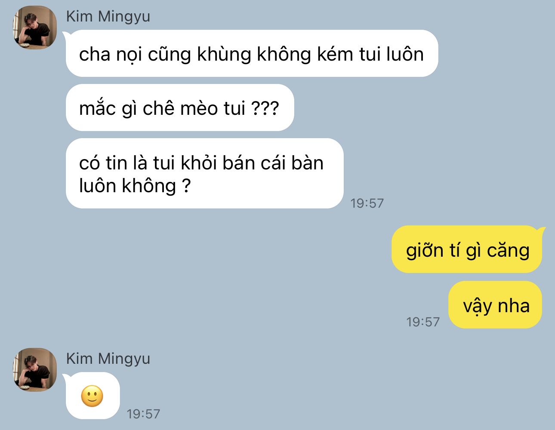The image size is (555, 430).
Task: Click the 19:57 timestamp beside the emoji message
Action: pos(143,414)
